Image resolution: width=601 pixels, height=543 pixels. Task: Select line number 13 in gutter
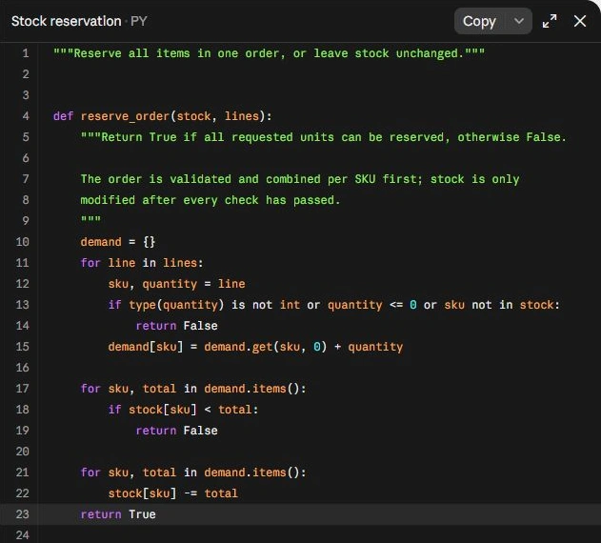click(x=22, y=305)
